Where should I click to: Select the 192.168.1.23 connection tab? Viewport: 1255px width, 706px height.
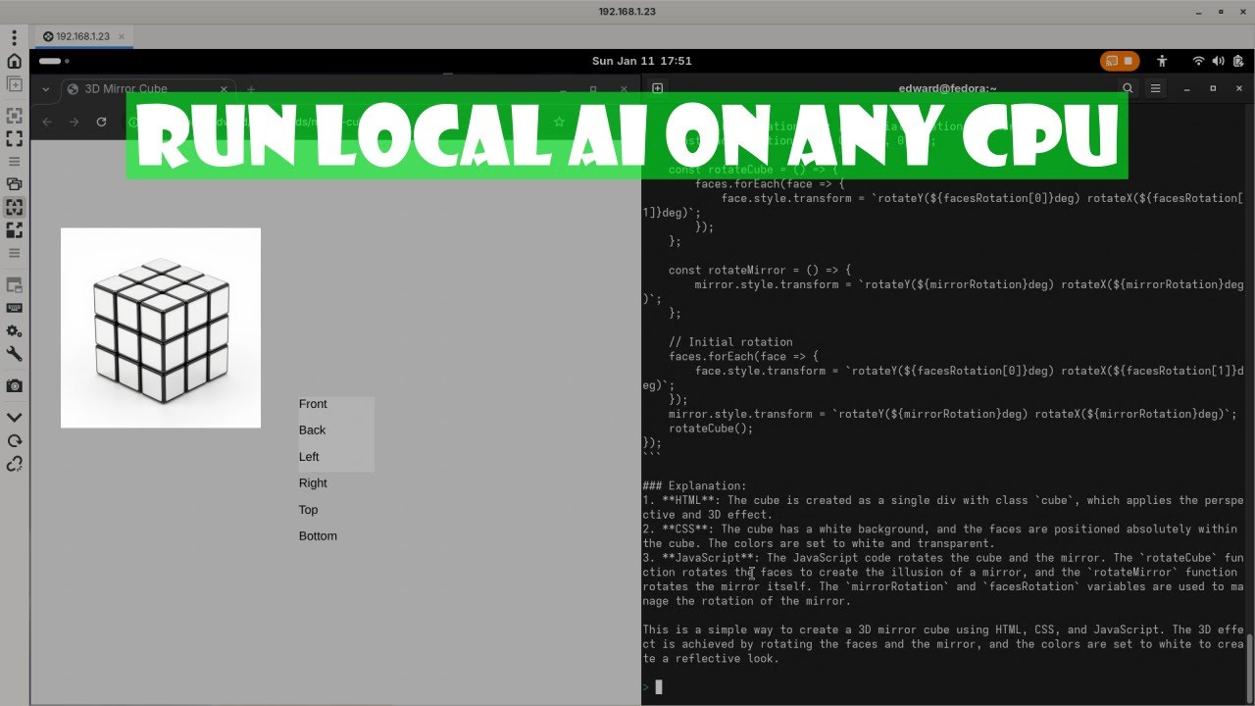[x=82, y=36]
